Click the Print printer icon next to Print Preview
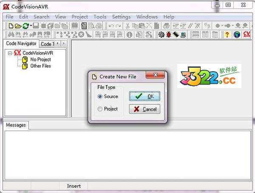The image size is (255, 193). pos(99,26)
